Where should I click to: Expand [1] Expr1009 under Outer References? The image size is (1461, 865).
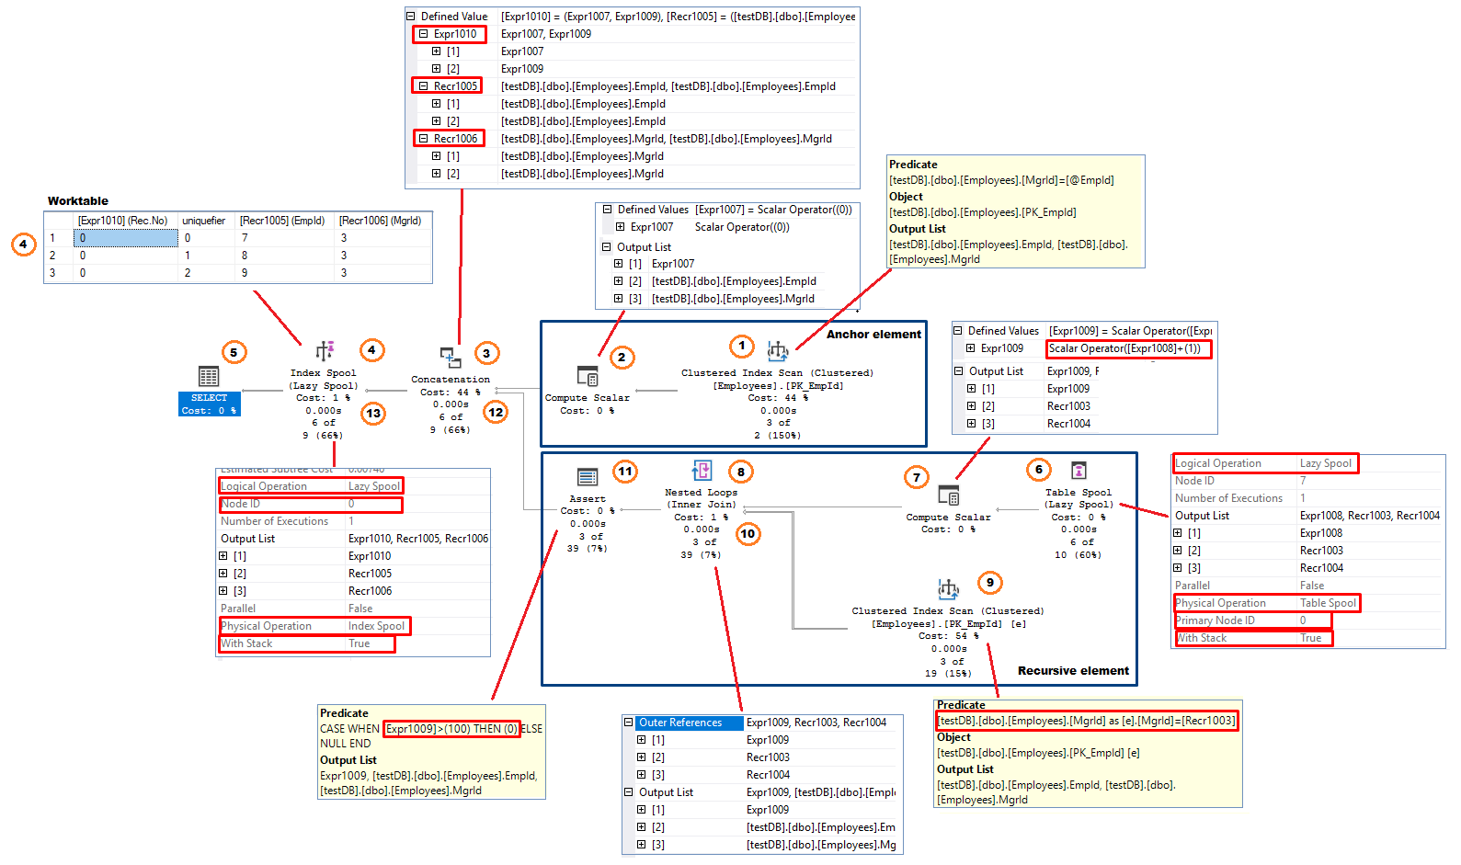[x=642, y=740]
